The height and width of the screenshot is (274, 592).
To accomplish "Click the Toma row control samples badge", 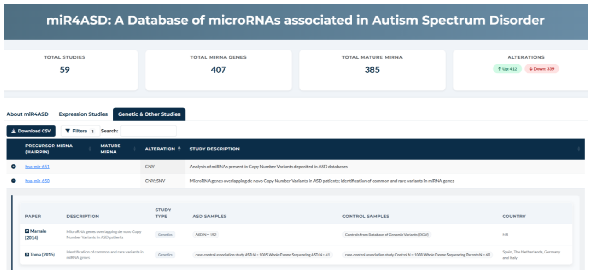I will click(418, 255).
